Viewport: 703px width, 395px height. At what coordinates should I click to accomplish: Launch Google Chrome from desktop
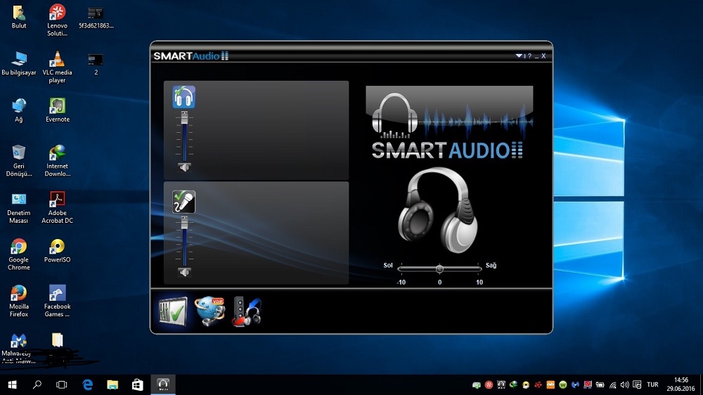click(x=19, y=254)
